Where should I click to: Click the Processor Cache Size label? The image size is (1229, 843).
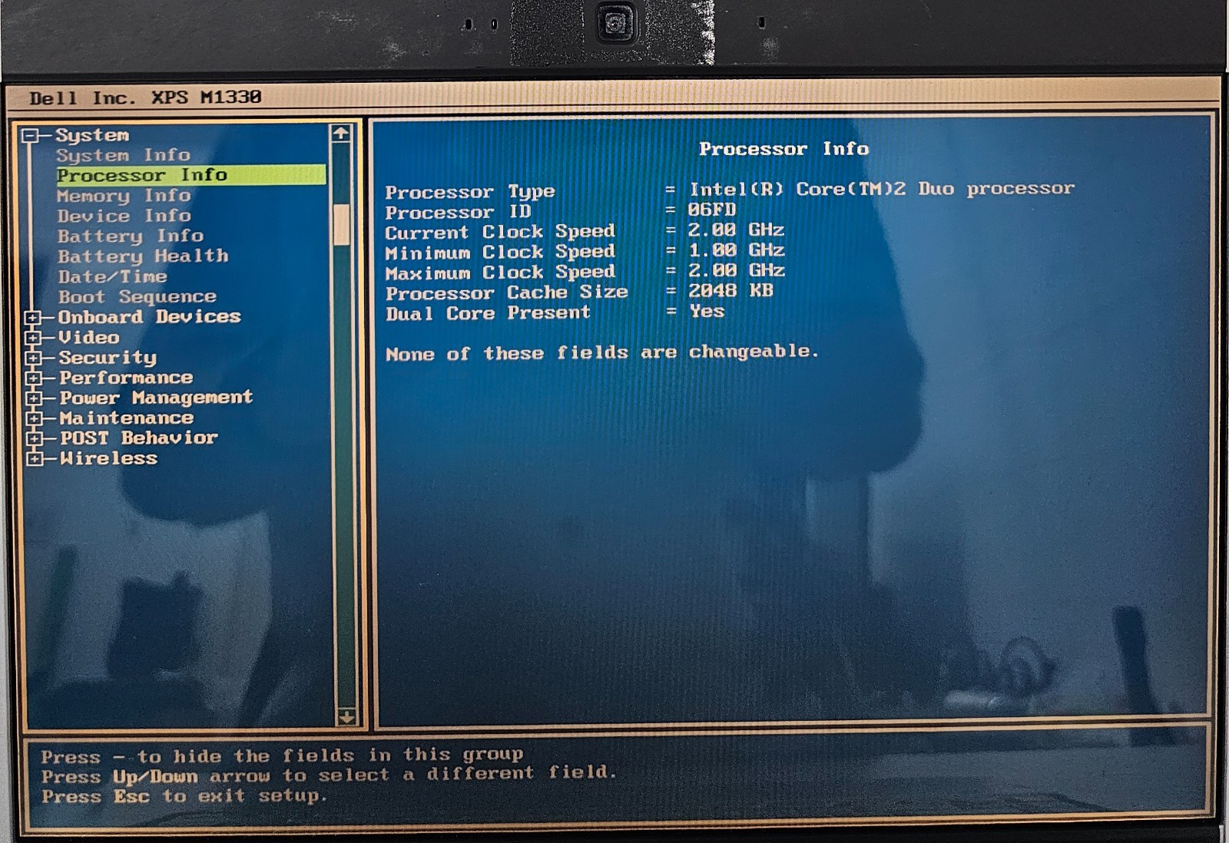click(x=506, y=293)
